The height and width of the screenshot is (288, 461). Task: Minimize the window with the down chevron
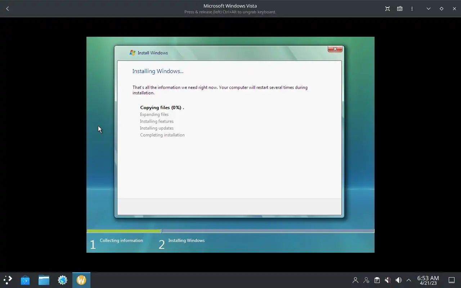[429, 9]
